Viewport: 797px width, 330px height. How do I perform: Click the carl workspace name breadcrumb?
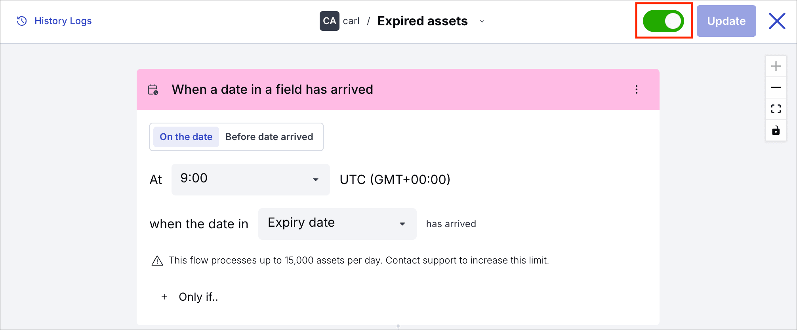351,21
